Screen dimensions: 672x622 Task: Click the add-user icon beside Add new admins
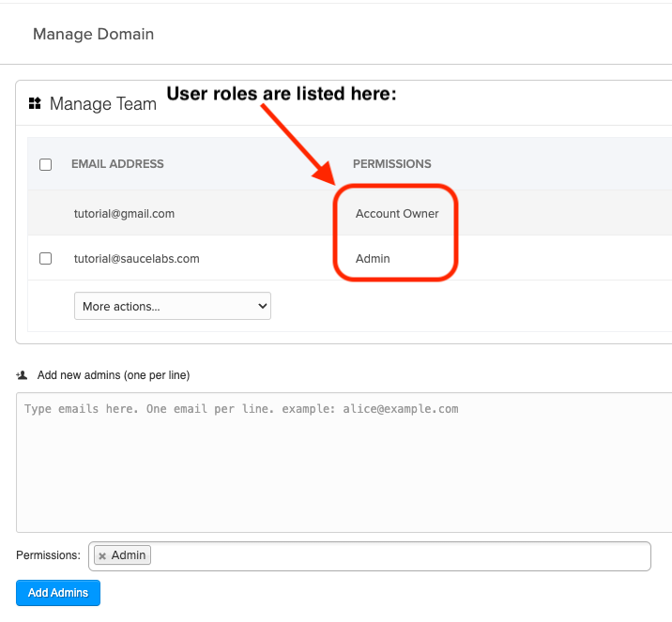(x=22, y=374)
